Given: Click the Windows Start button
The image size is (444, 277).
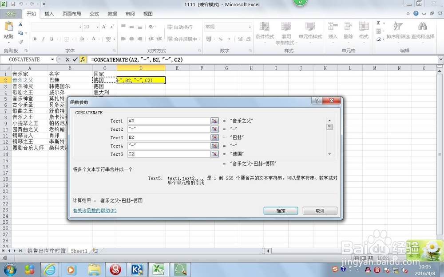Looking at the screenshot, I should [10, 269].
